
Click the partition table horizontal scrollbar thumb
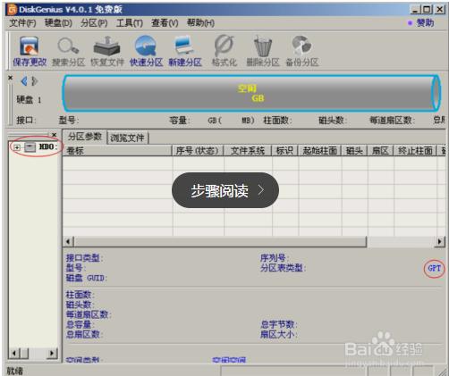pyautogui.click(x=220, y=241)
